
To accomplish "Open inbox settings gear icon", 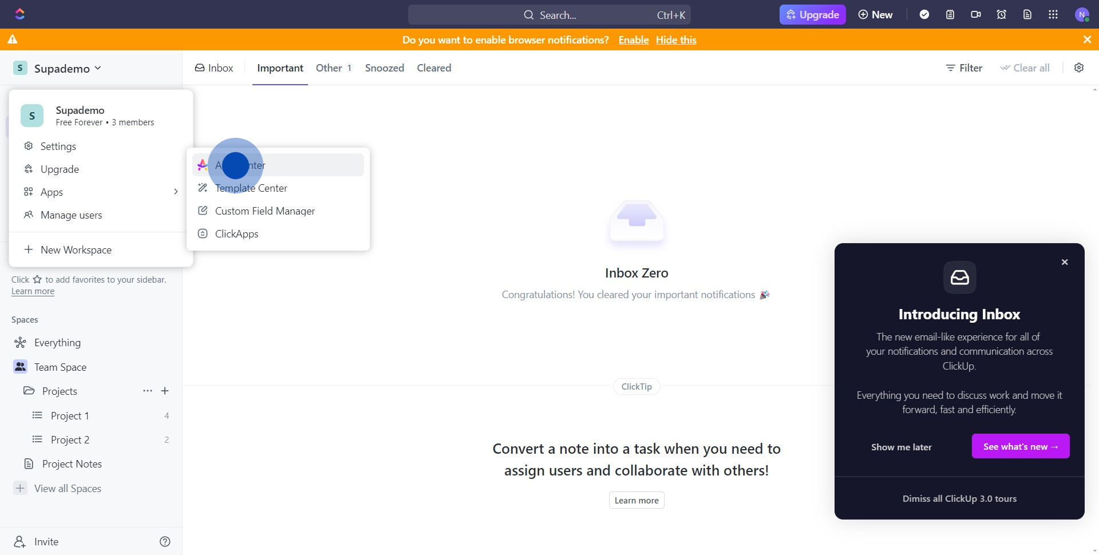I will point(1079,68).
